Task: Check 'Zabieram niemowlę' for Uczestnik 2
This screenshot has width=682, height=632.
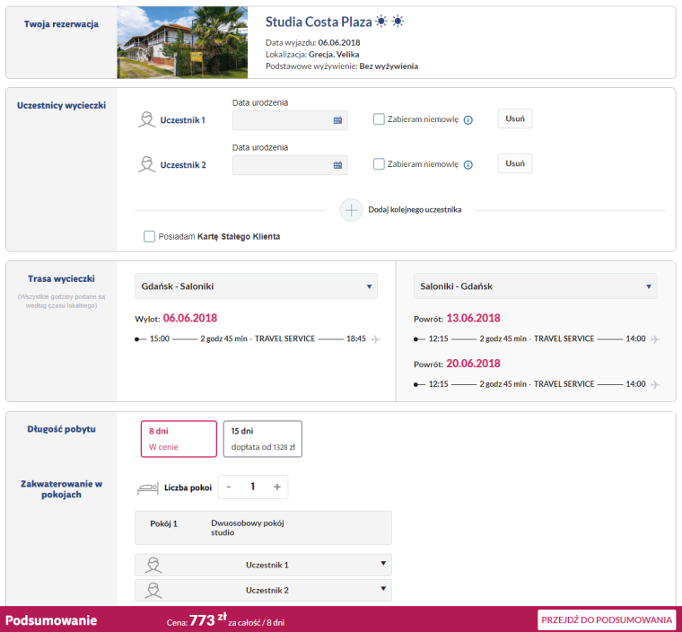Action: pyautogui.click(x=379, y=164)
